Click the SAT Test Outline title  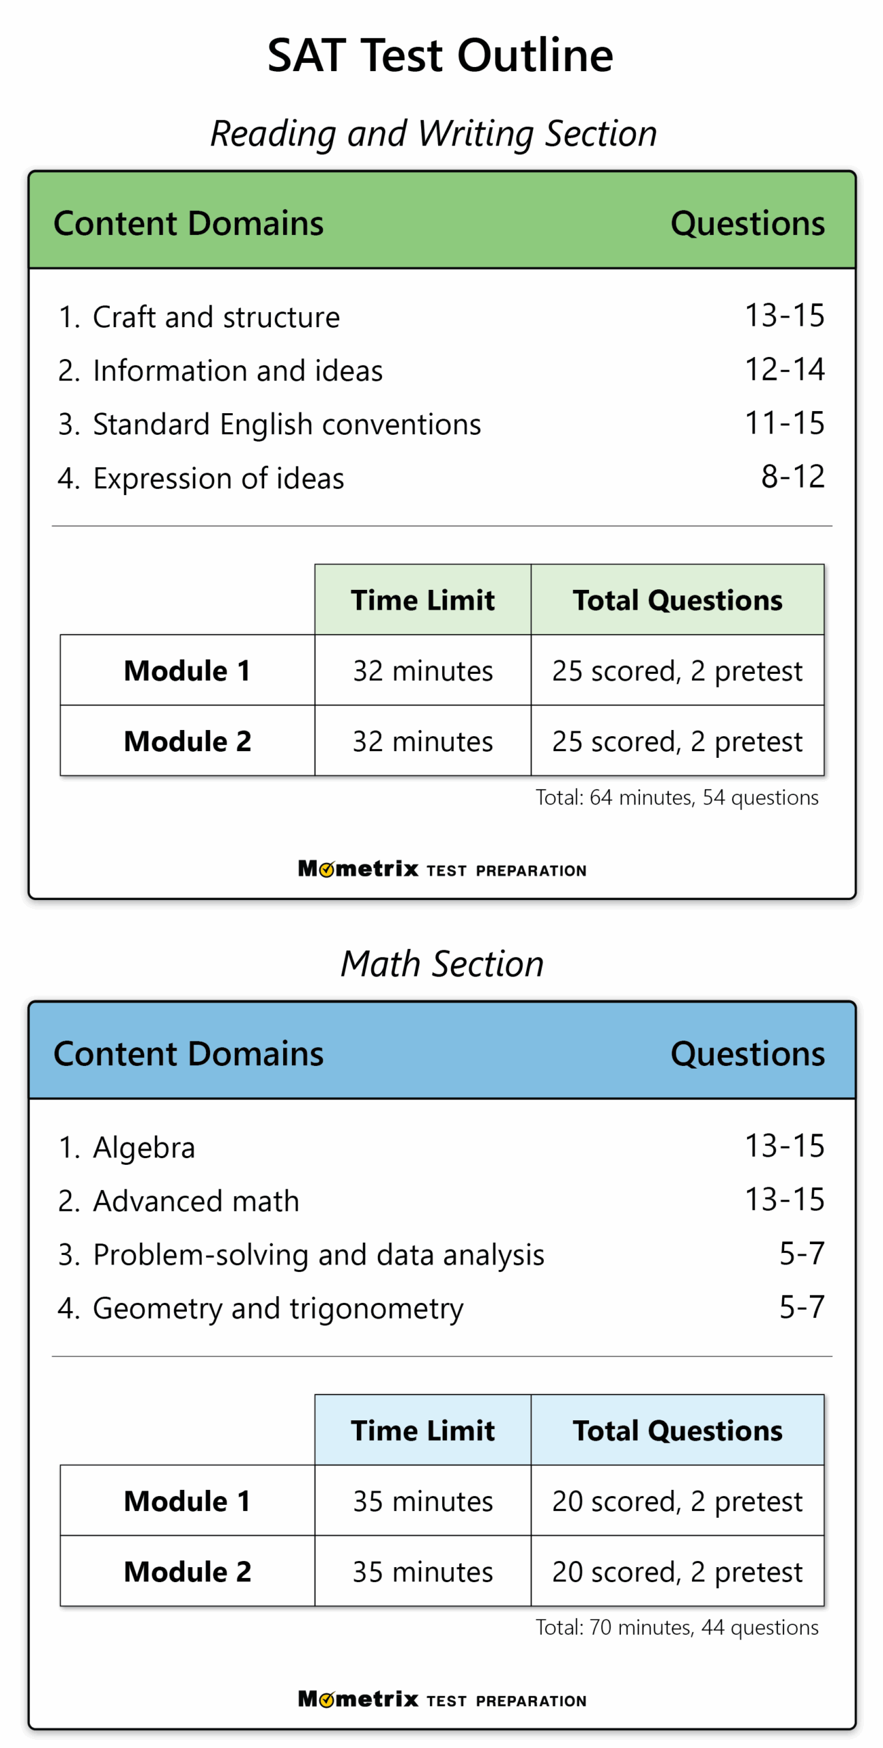point(440,55)
